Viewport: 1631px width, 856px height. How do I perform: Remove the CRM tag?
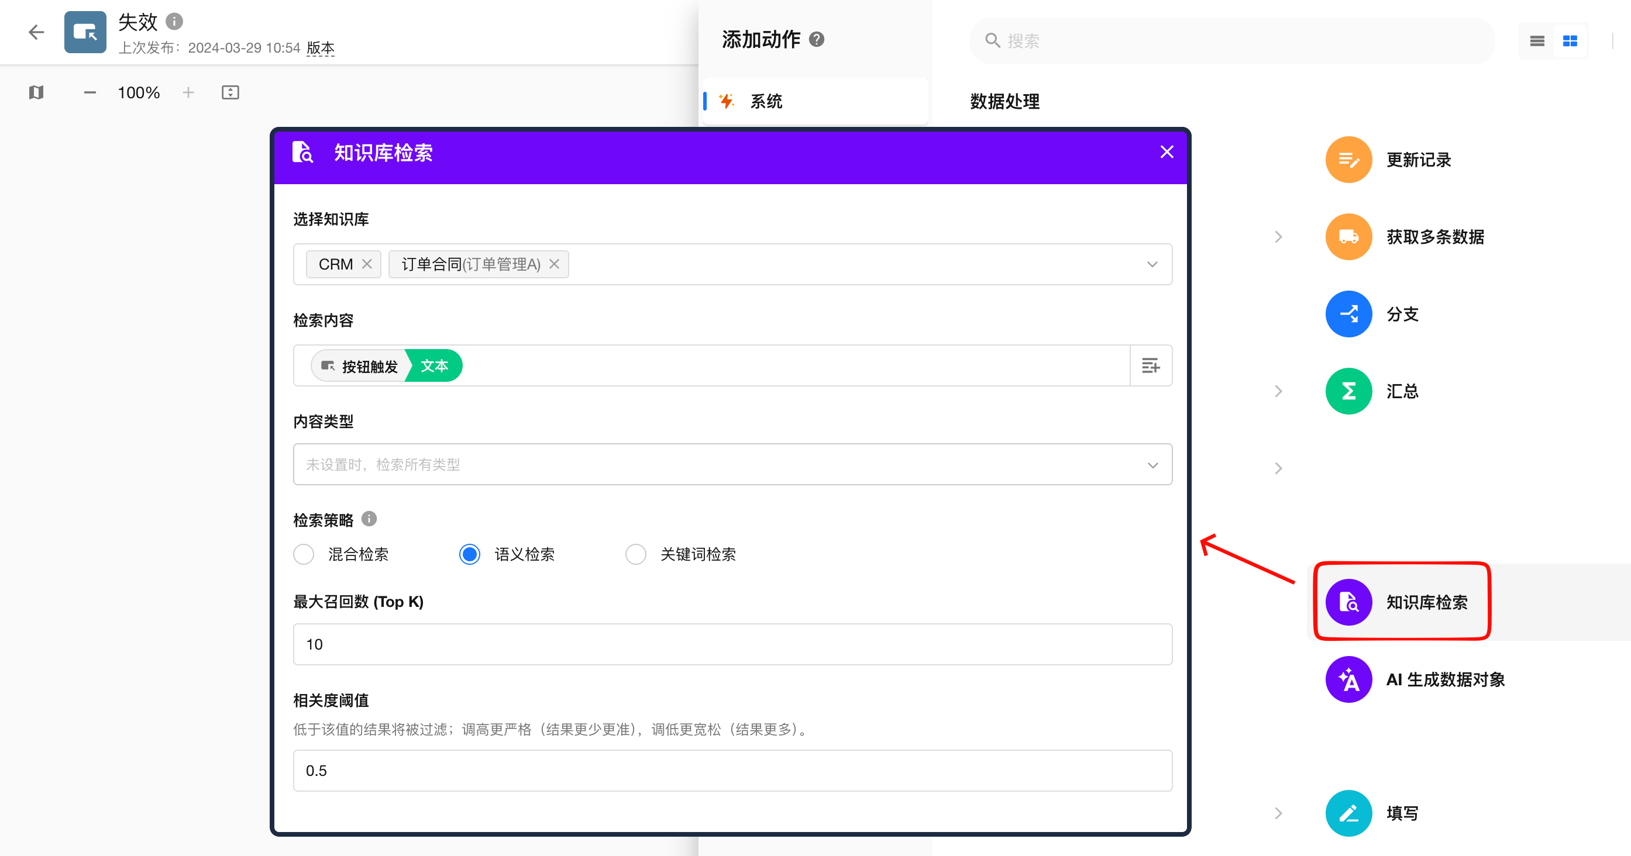click(x=367, y=264)
